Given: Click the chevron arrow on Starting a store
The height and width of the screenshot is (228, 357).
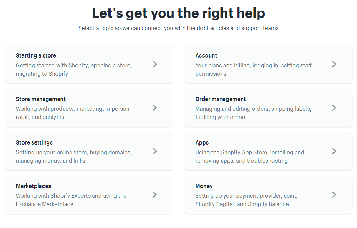Looking at the screenshot, I should point(155,65).
